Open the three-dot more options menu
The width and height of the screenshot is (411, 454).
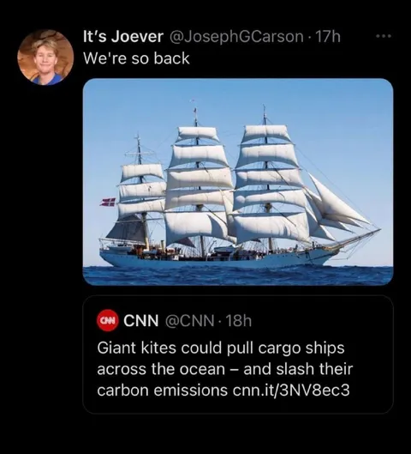click(384, 36)
